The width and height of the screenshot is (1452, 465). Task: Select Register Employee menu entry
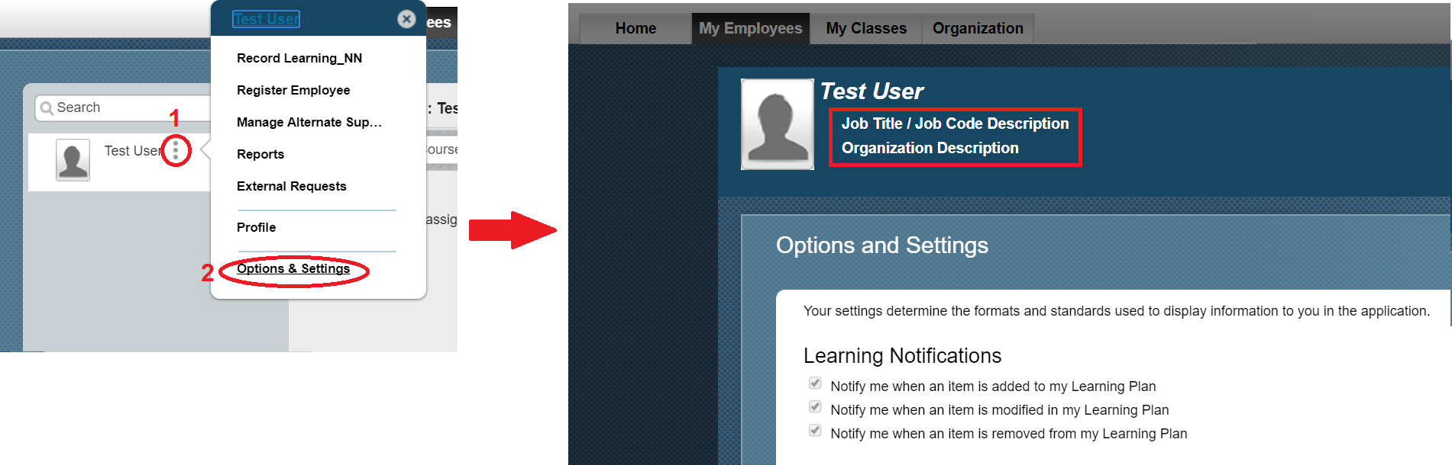click(x=293, y=90)
